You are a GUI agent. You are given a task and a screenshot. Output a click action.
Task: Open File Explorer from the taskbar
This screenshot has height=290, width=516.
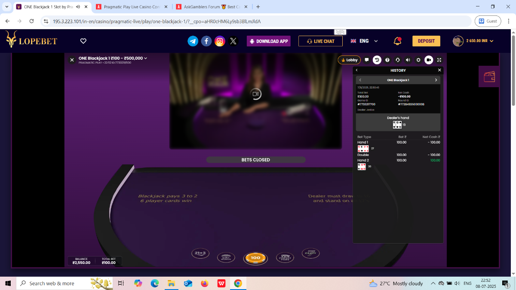[x=171, y=284]
